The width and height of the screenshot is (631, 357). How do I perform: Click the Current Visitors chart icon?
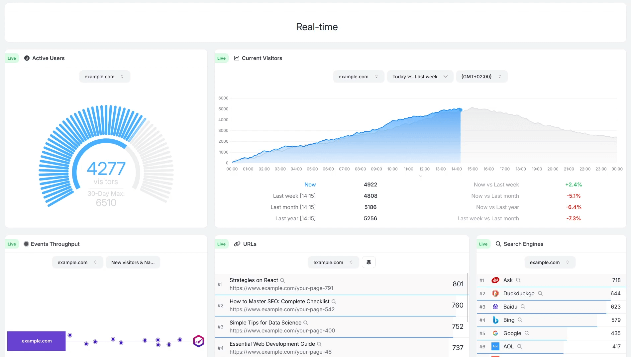[x=237, y=58]
